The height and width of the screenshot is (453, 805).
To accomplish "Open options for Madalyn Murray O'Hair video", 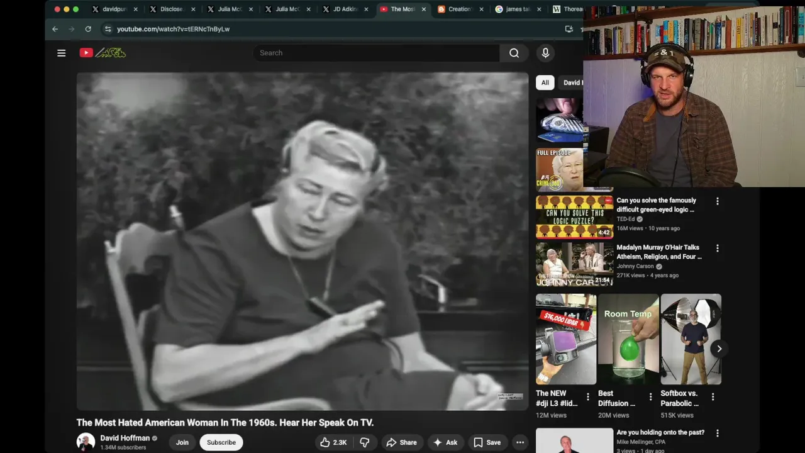I will [x=717, y=249].
